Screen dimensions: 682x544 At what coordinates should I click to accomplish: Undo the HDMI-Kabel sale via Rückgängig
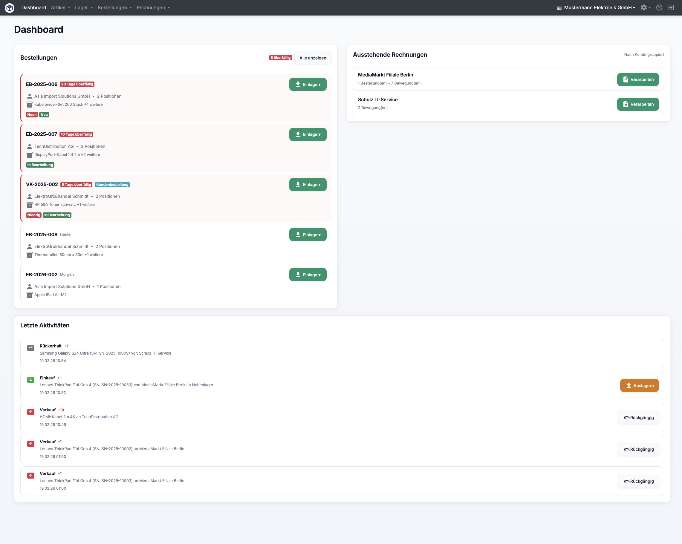pyautogui.click(x=638, y=417)
